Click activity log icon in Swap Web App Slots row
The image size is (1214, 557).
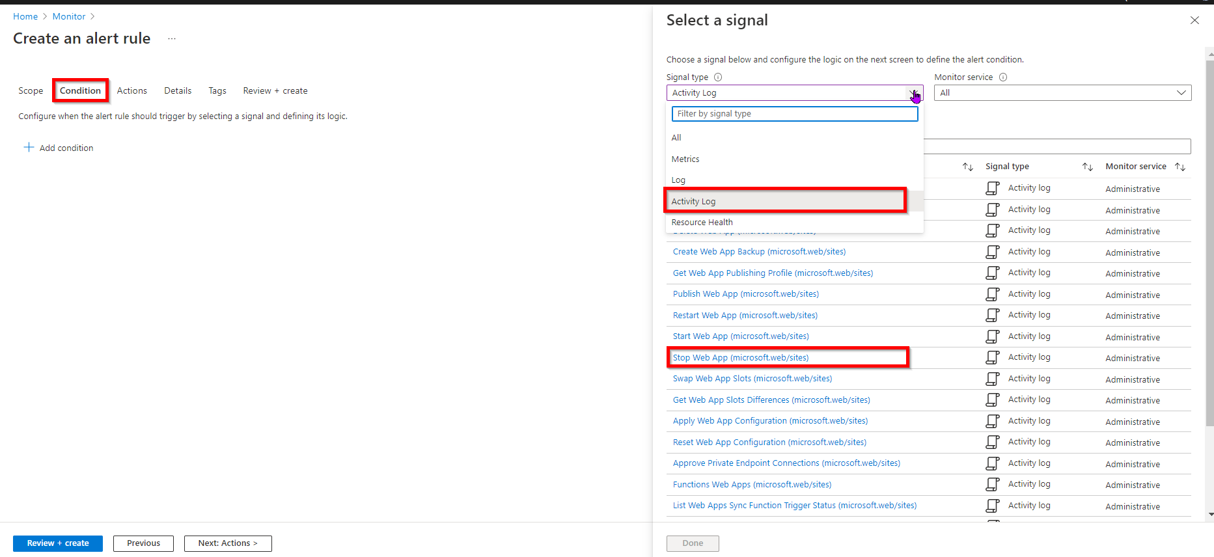click(x=993, y=379)
